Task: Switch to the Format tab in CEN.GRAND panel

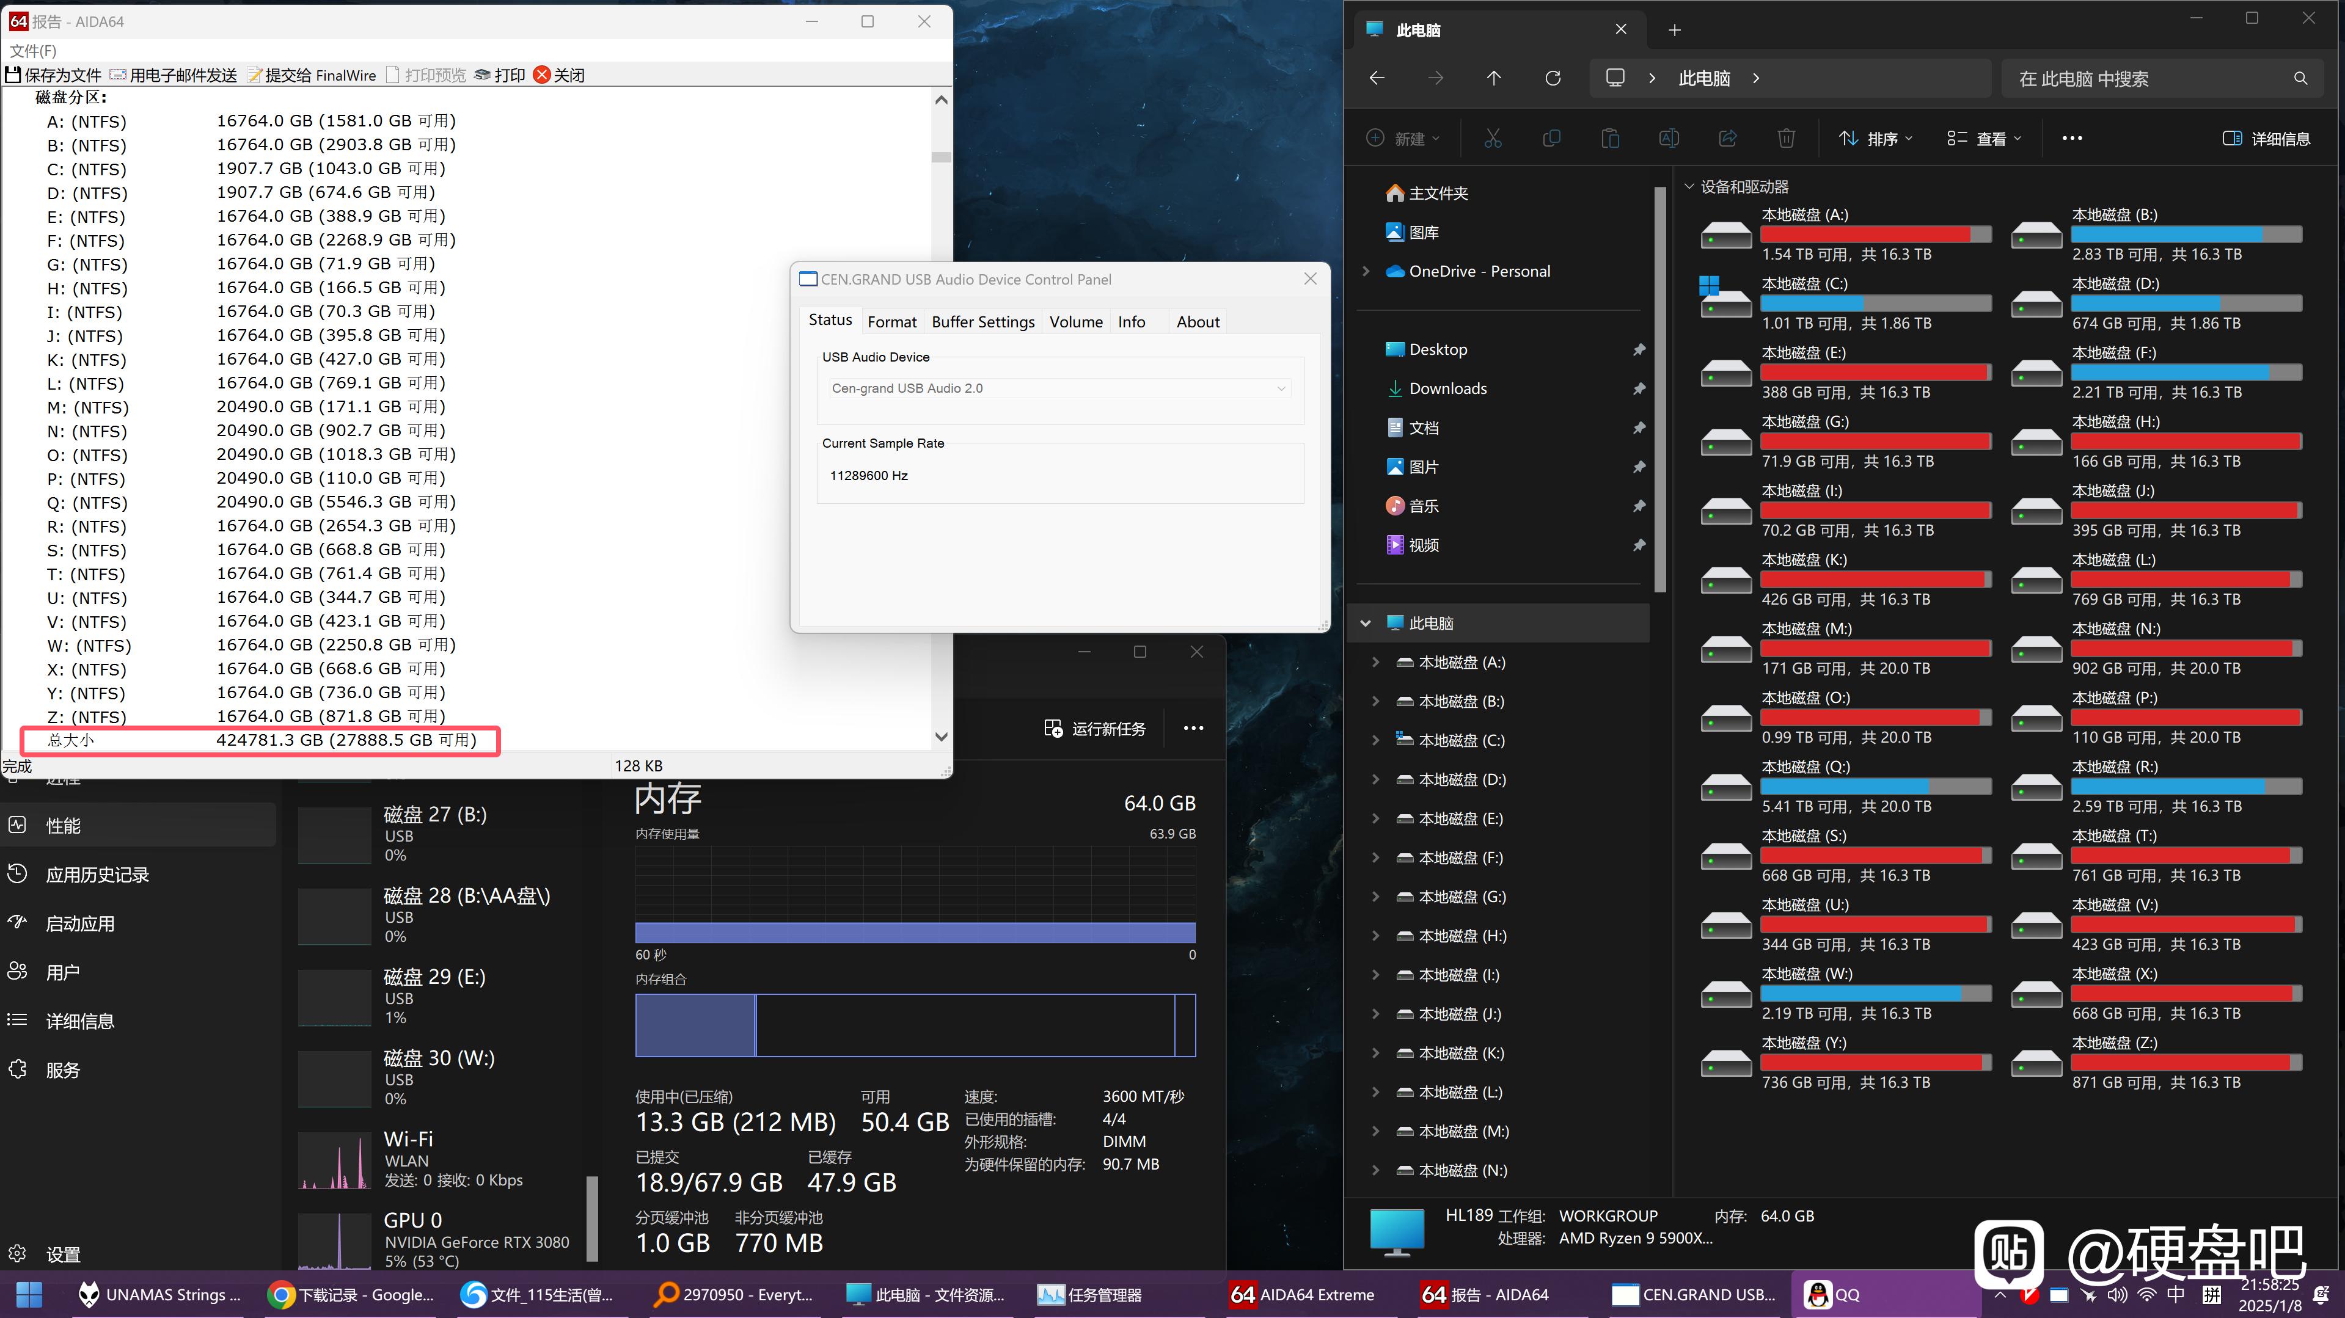Action: tap(891, 321)
